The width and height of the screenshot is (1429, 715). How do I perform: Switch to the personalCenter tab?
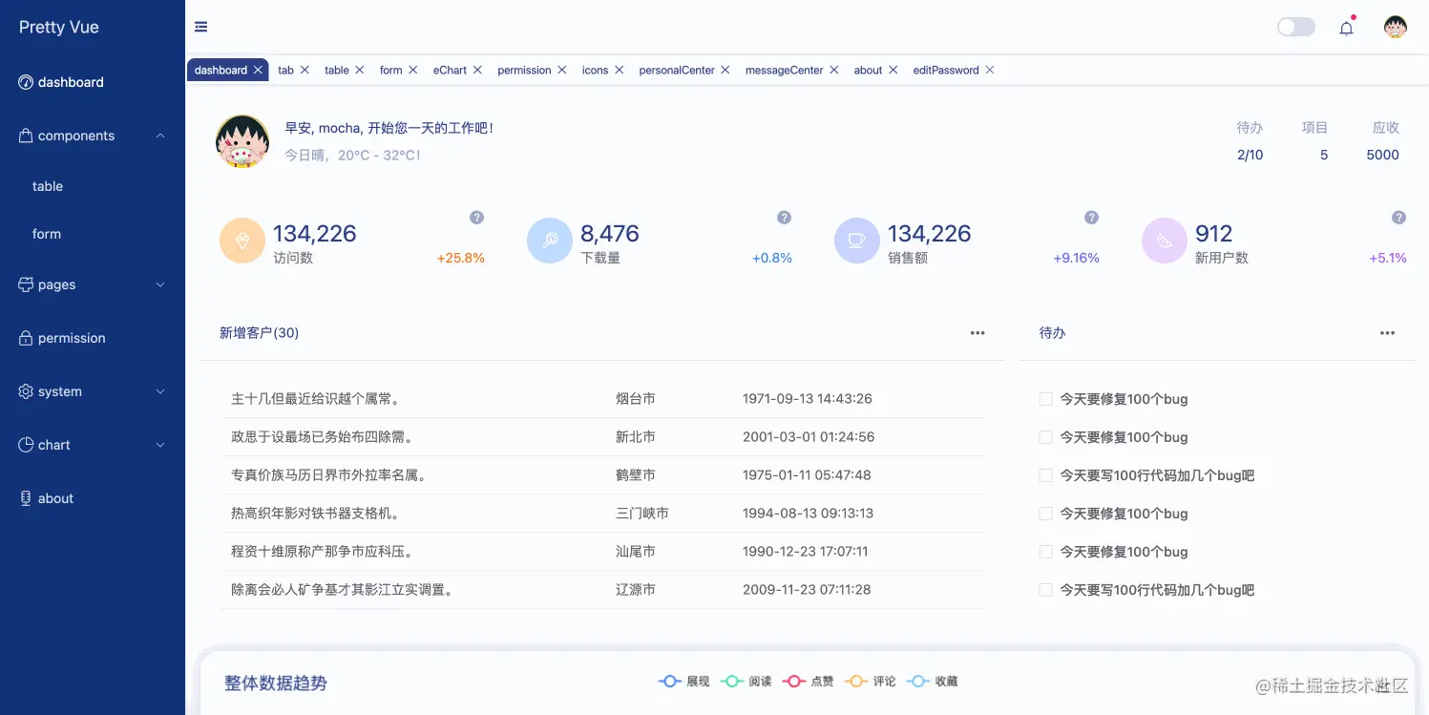point(677,70)
